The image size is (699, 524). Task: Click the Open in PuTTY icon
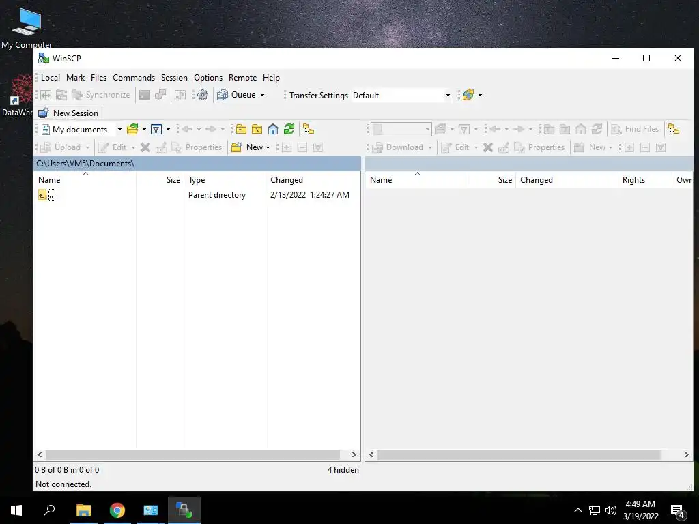pos(160,95)
